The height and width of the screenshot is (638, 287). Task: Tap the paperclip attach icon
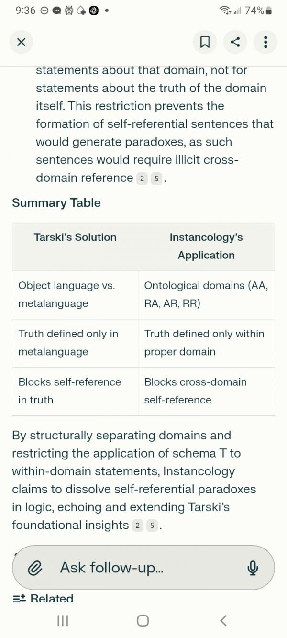pos(34,568)
